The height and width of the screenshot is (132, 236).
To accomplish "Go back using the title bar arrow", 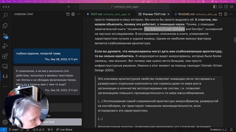I will (x=69, y=7).
